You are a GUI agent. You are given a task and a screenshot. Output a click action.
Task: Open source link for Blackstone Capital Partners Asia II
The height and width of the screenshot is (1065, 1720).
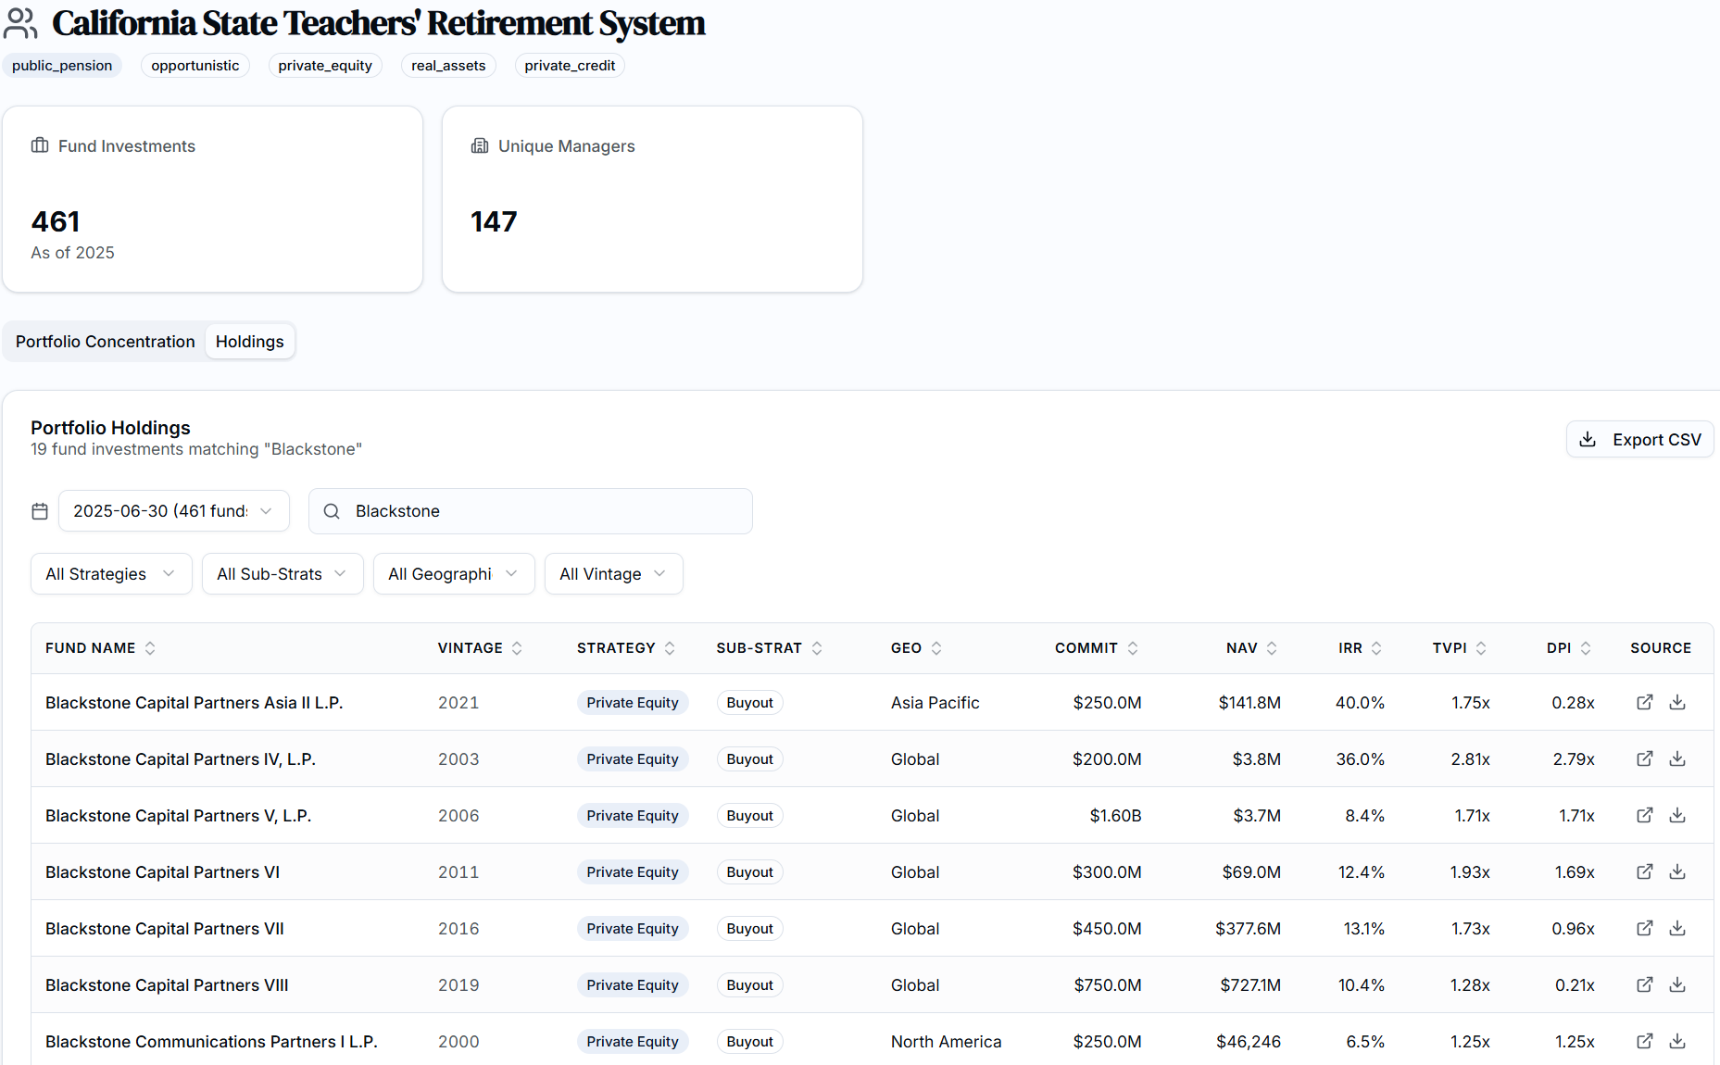[x=1644, y=702]
